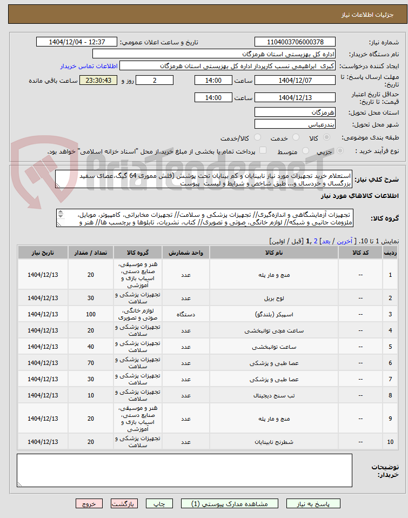Click quantity 70 in row 6
The width and height of the screenshot is (408, 518).
coord(91,363)
